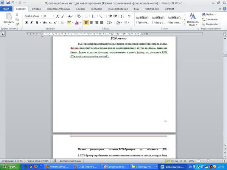Click the Copy icon in clipboard group
Viewport: 227px width, 170px height.
click(17, 19)
